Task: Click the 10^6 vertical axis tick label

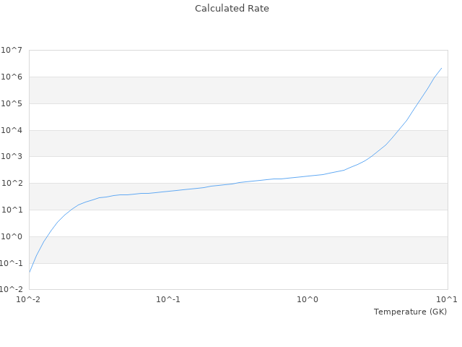Action: coord(12,77)
